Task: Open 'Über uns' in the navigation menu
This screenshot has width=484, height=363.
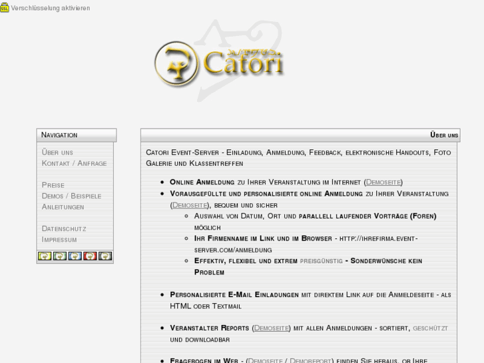Action: coord(57,153)
